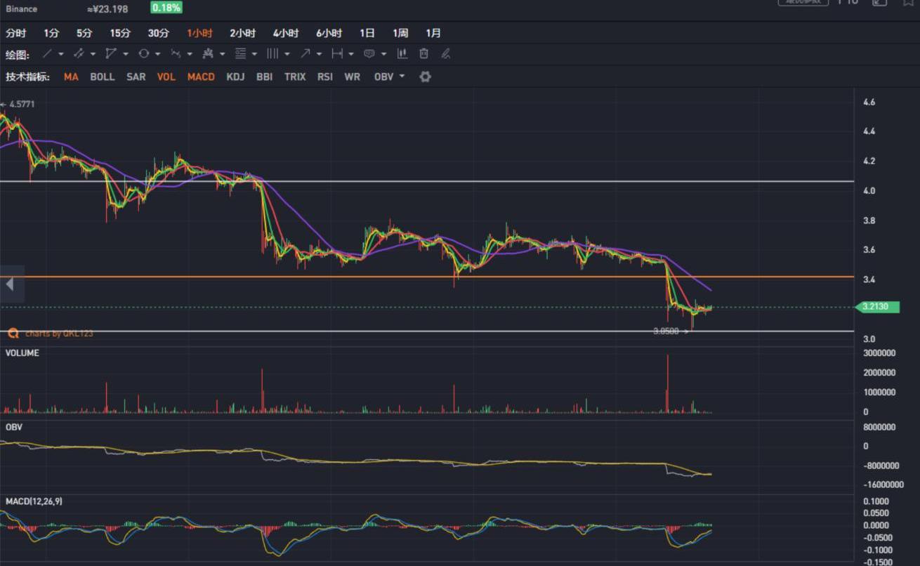Disable the MACD indicator

(x=201, y=77)
